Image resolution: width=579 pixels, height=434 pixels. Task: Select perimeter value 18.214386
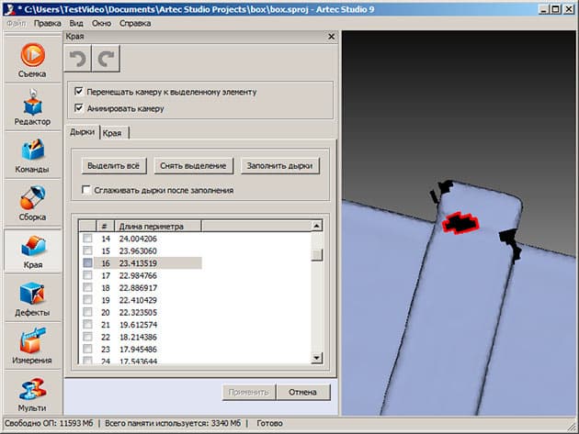point(138,337)
